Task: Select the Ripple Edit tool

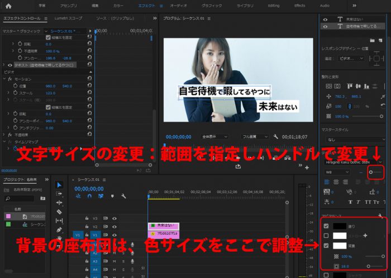Action: point(59,203)
